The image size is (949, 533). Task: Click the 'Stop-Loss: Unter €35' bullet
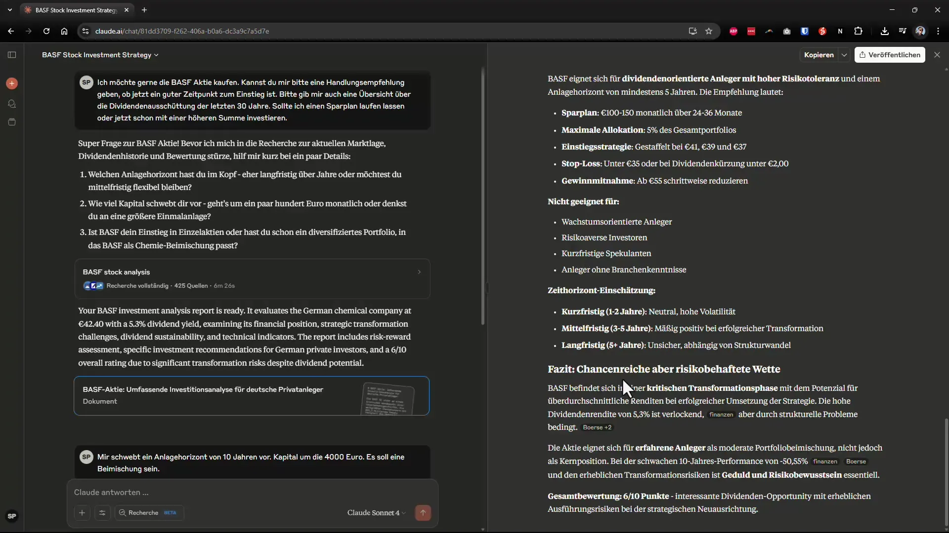[x=675, y=163]
